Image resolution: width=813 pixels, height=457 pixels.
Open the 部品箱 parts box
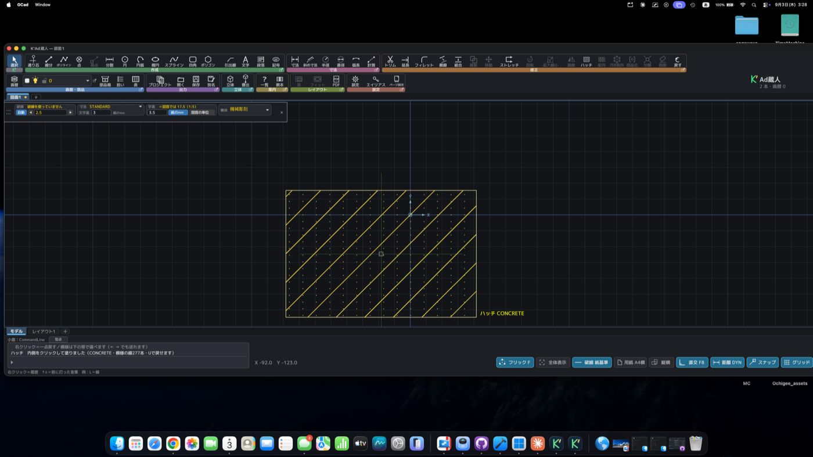click(x=105, y=81)
